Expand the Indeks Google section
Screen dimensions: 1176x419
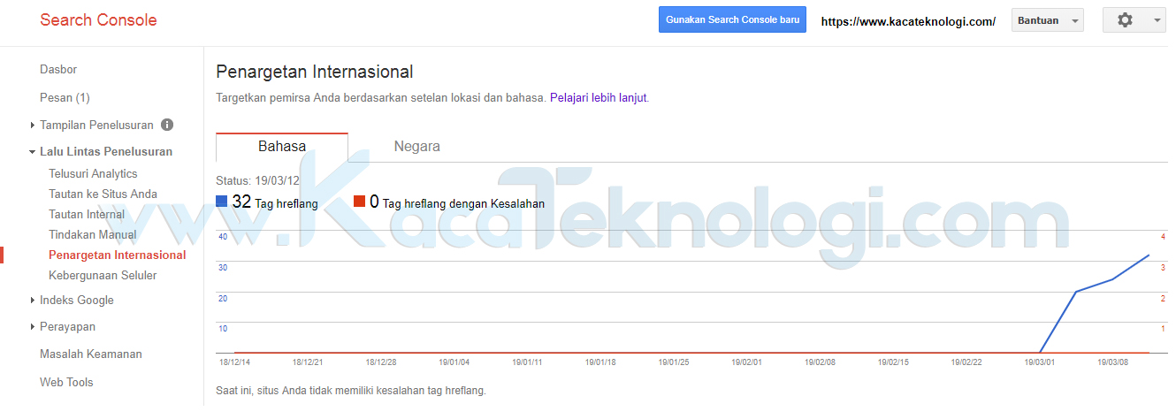(x=33, y=301)
